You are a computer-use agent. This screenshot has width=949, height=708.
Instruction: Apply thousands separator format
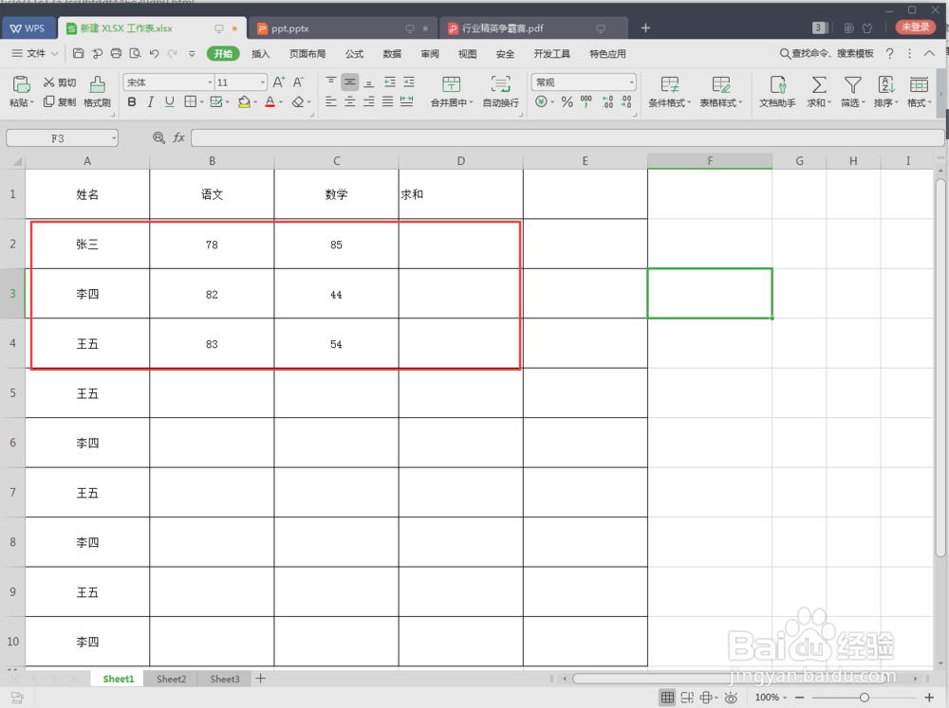[x=586, y=101]
